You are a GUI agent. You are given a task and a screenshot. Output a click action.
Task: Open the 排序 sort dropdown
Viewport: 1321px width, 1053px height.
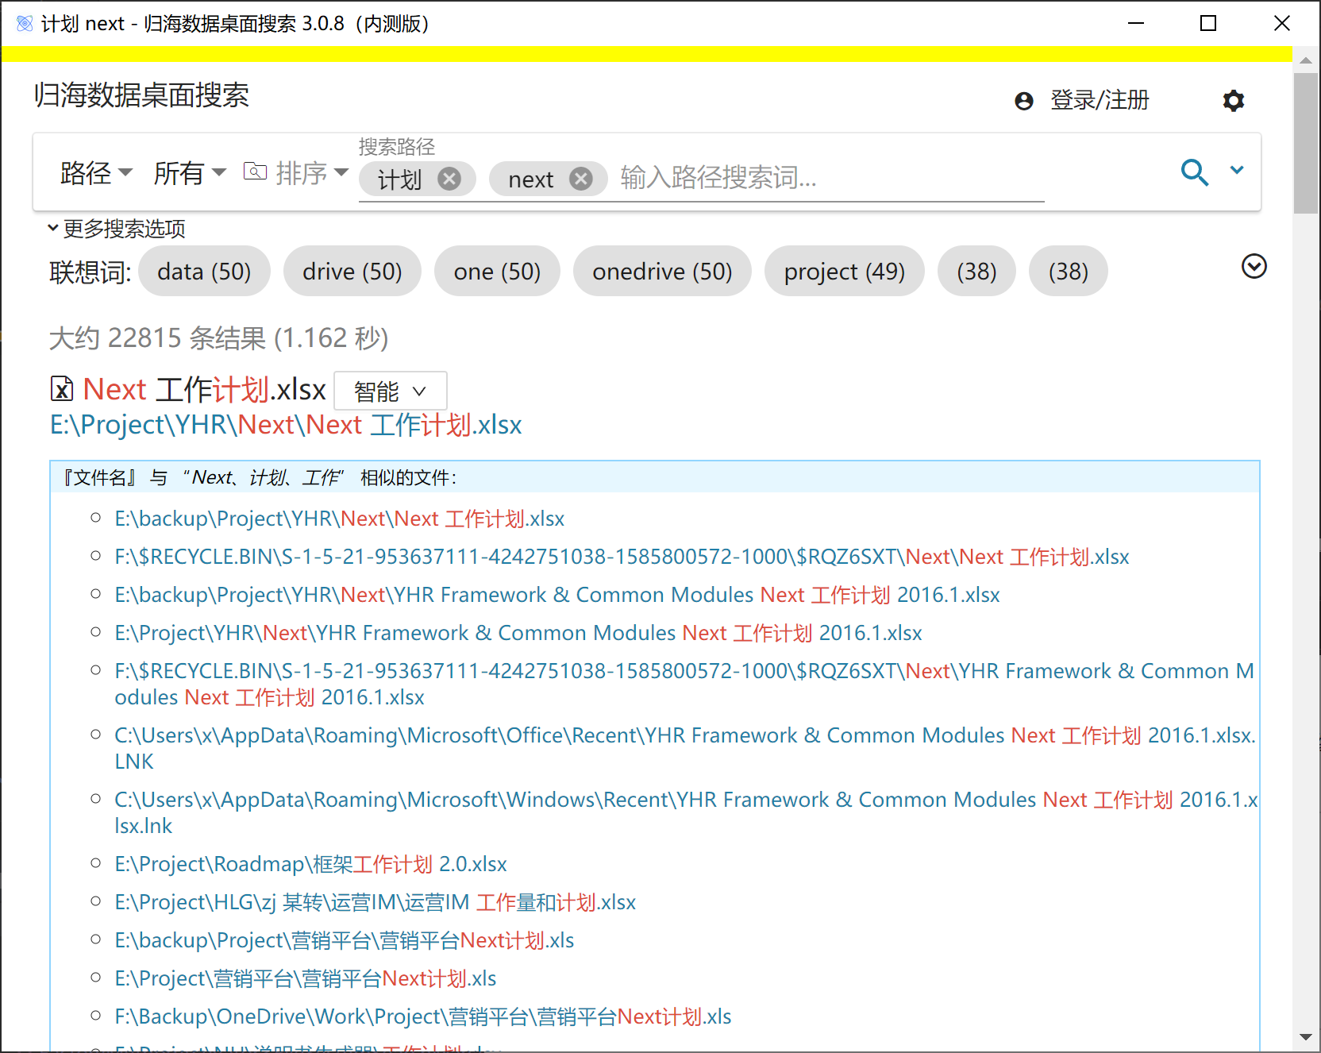[x=311, y=173]
